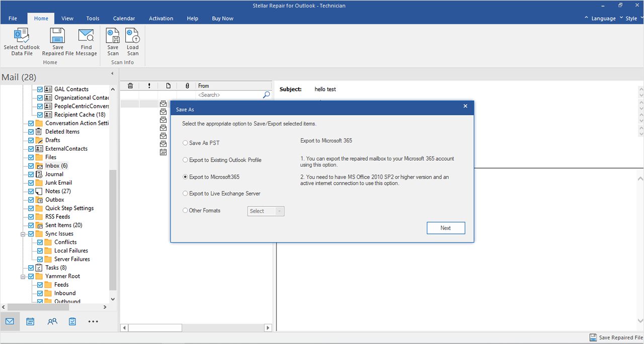Switch to Tasks view icon
The height and width of the screenshot is (344, 644).
point(72,321)
